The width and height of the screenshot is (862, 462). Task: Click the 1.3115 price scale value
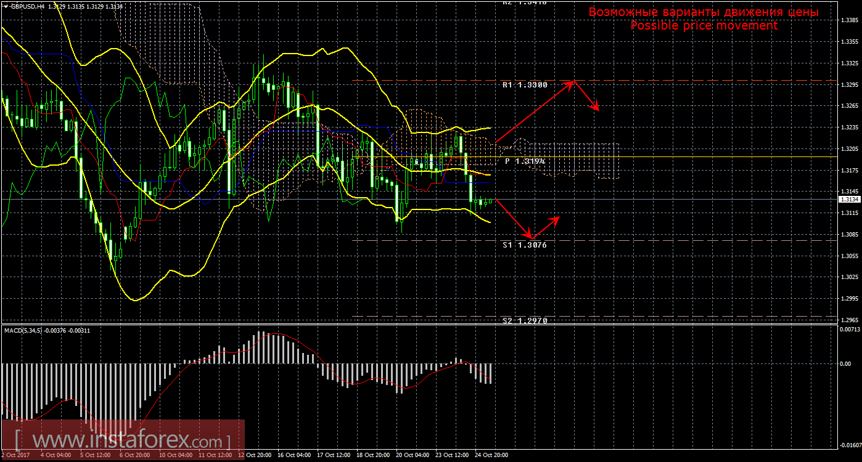(x=848, y=213)
